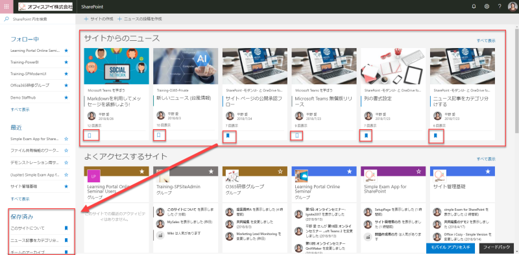Open MySales activity in Training-SPSiteAdmin card

point(189,221)
